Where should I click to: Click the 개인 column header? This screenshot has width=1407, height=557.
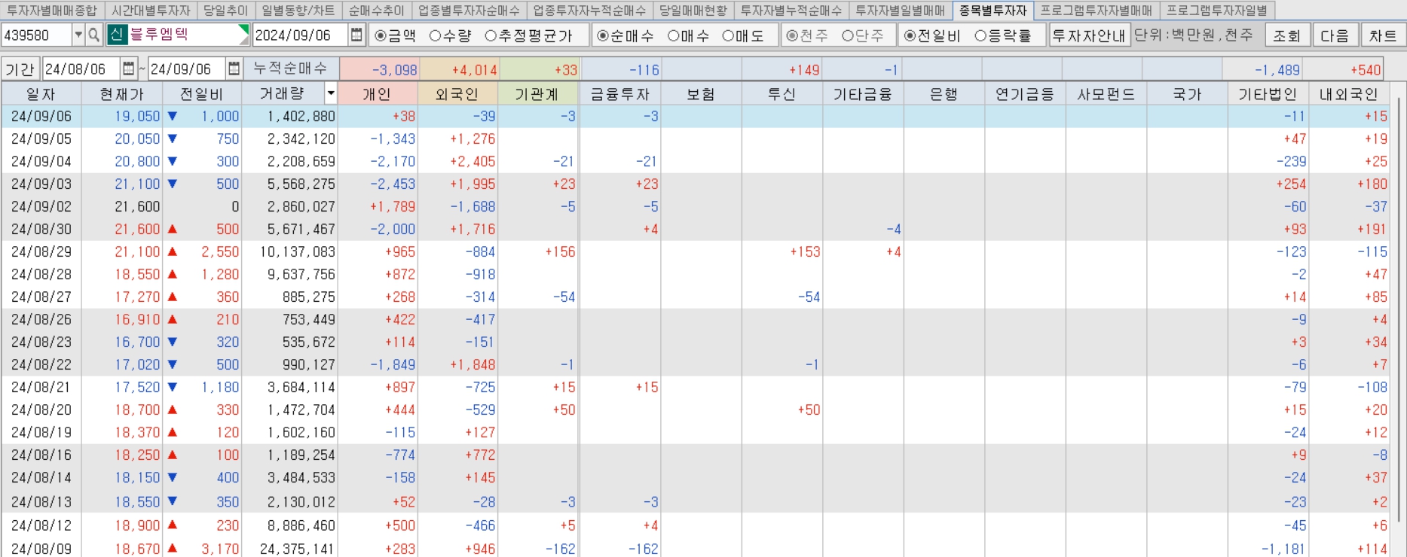[377, 94]
